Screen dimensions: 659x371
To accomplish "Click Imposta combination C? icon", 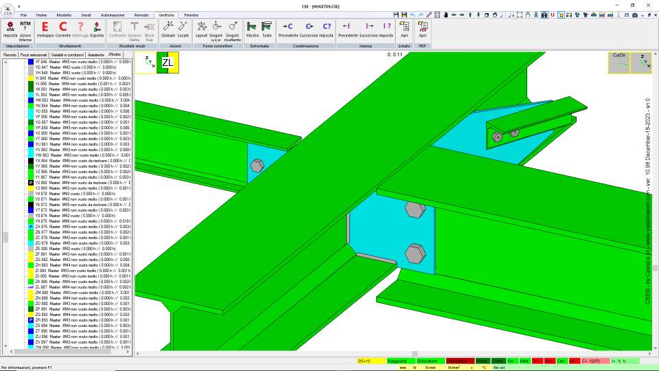I will pyautogui.click(x=326, y=30).
